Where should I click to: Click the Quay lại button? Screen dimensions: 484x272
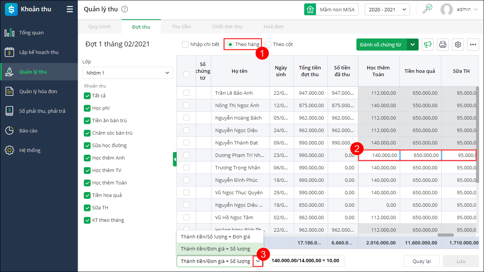coord(421,261)
